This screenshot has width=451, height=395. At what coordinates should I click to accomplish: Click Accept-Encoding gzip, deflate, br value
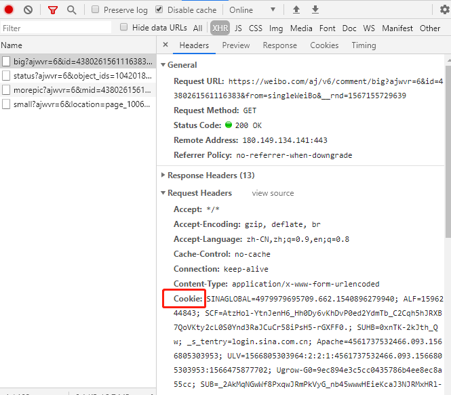pos(282,224)
